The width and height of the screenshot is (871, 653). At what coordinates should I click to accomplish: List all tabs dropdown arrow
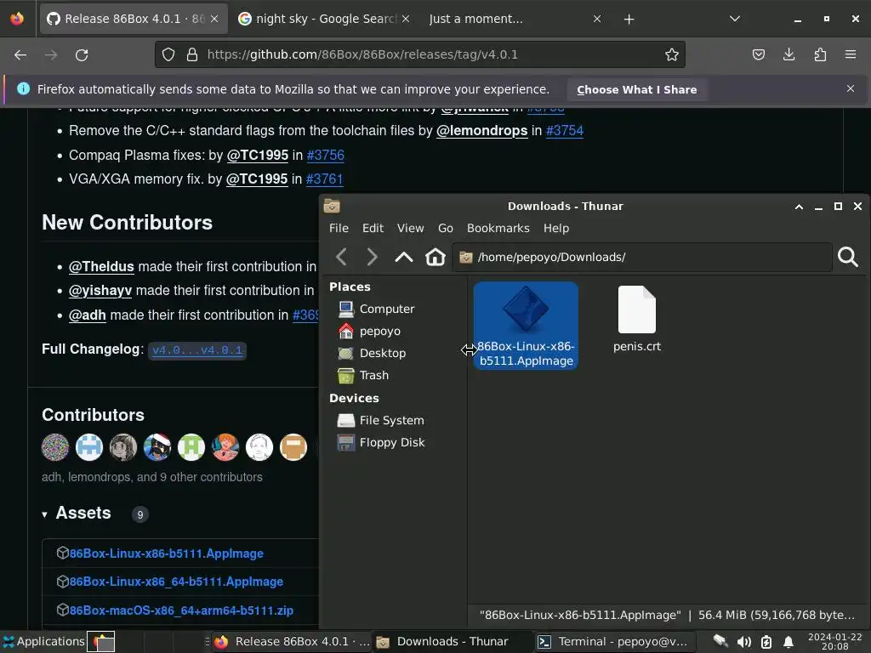[x=734, y=19]
